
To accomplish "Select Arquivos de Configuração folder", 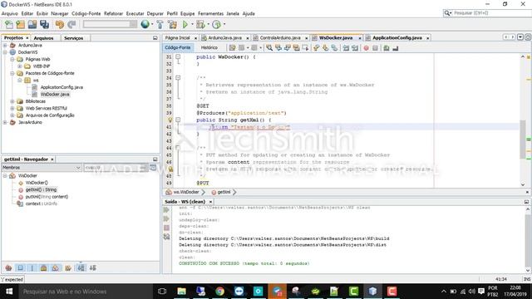I will click(50, 115).
